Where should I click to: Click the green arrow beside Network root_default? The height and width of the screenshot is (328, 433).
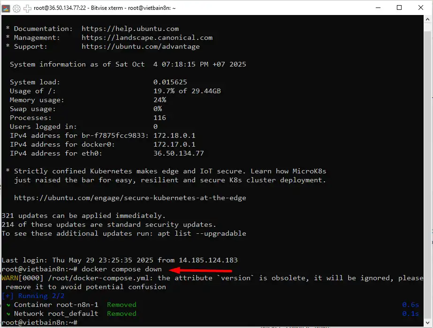(x=8, y=313)
